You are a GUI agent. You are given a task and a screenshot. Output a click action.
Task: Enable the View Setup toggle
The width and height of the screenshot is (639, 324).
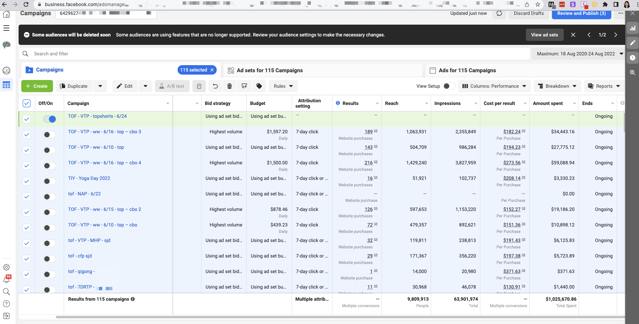(449, 86)
